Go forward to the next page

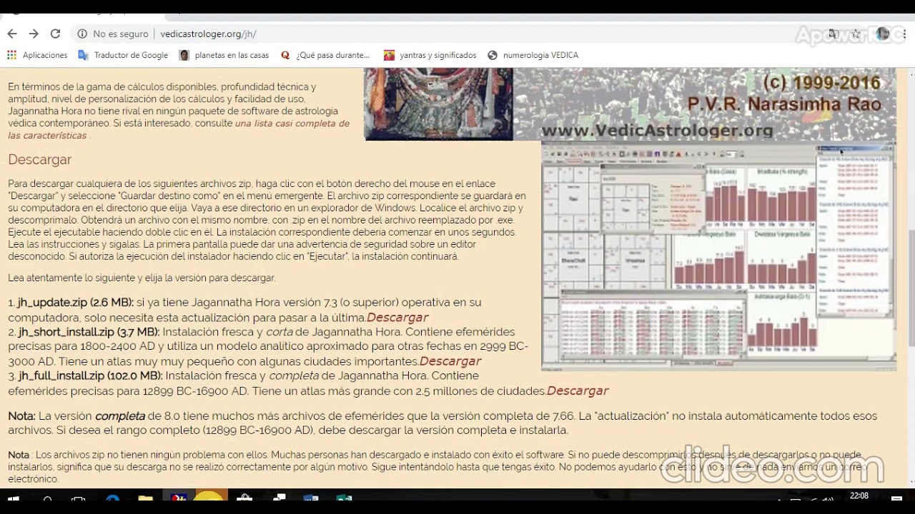(34, 34)
